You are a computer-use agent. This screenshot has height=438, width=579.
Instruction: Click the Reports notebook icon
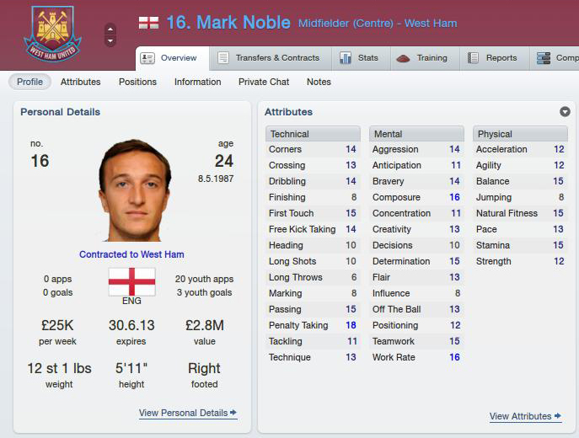pyautogui.click(x=473, y=58)
